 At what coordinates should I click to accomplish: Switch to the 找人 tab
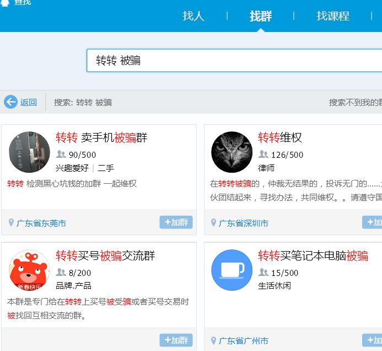coord(193,16)
